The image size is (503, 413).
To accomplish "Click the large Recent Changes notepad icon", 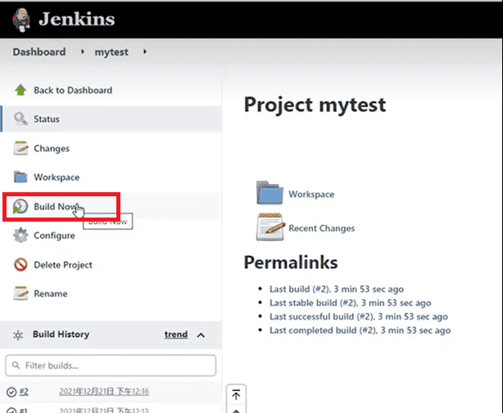I will [270, 227].
